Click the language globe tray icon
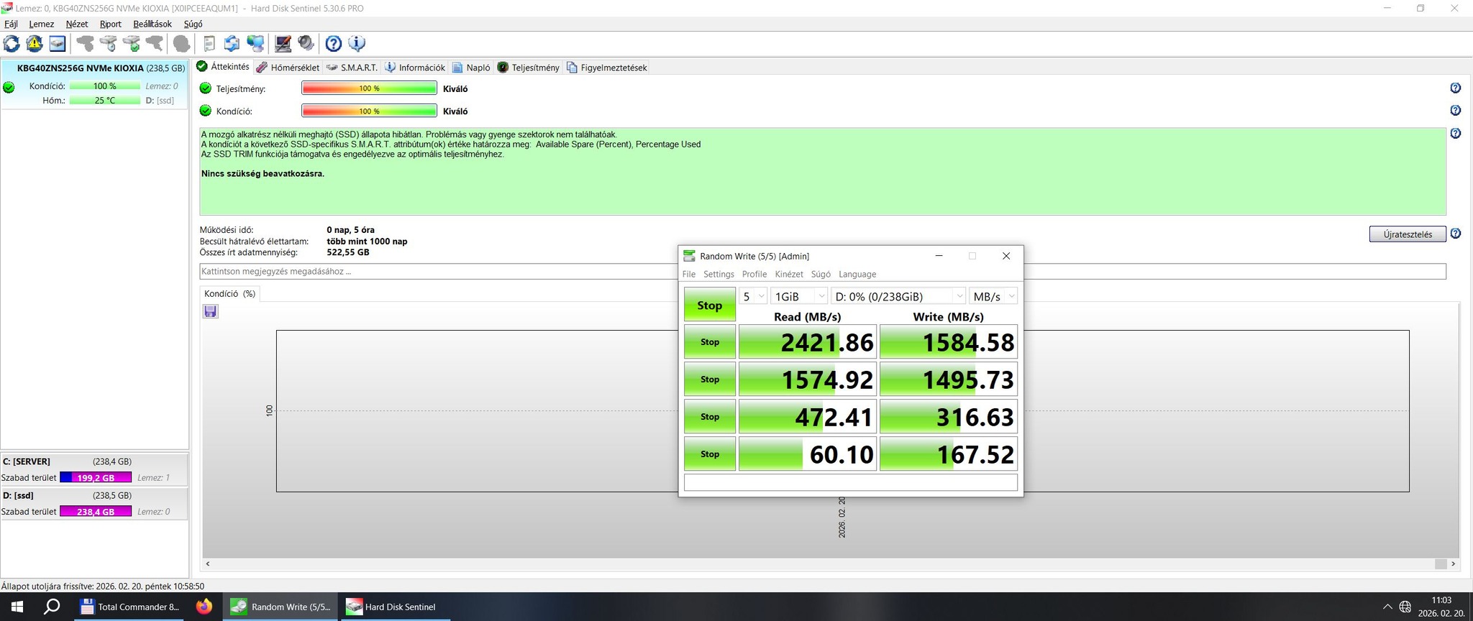The image size is (1473, 621). pyautogui.click(x=1405, y=607)
